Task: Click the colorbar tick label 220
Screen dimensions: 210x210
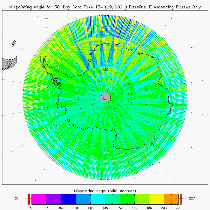Action: pos(178,208)
